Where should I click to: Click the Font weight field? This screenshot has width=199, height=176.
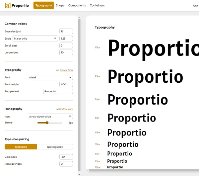click(x=66, y=84)
